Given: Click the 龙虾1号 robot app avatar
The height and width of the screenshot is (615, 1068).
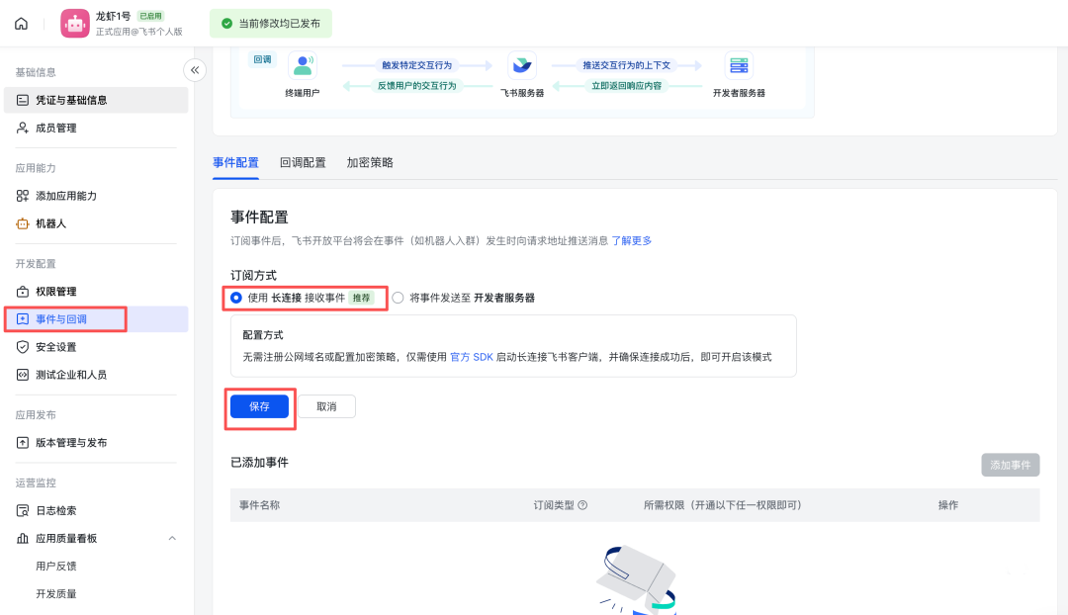Looking at the screenshot, I should [x=75, y=24].
